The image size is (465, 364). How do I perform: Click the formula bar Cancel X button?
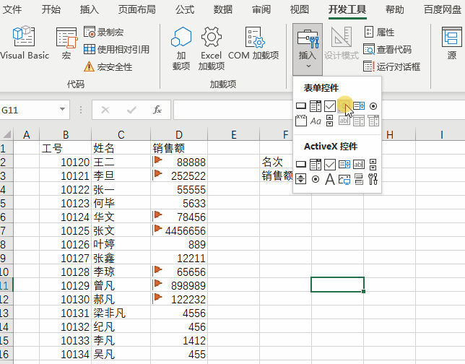(x=105, y=110)
